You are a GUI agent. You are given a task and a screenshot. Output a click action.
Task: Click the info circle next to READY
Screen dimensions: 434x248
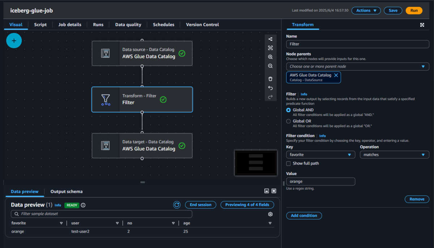[83, 205]
